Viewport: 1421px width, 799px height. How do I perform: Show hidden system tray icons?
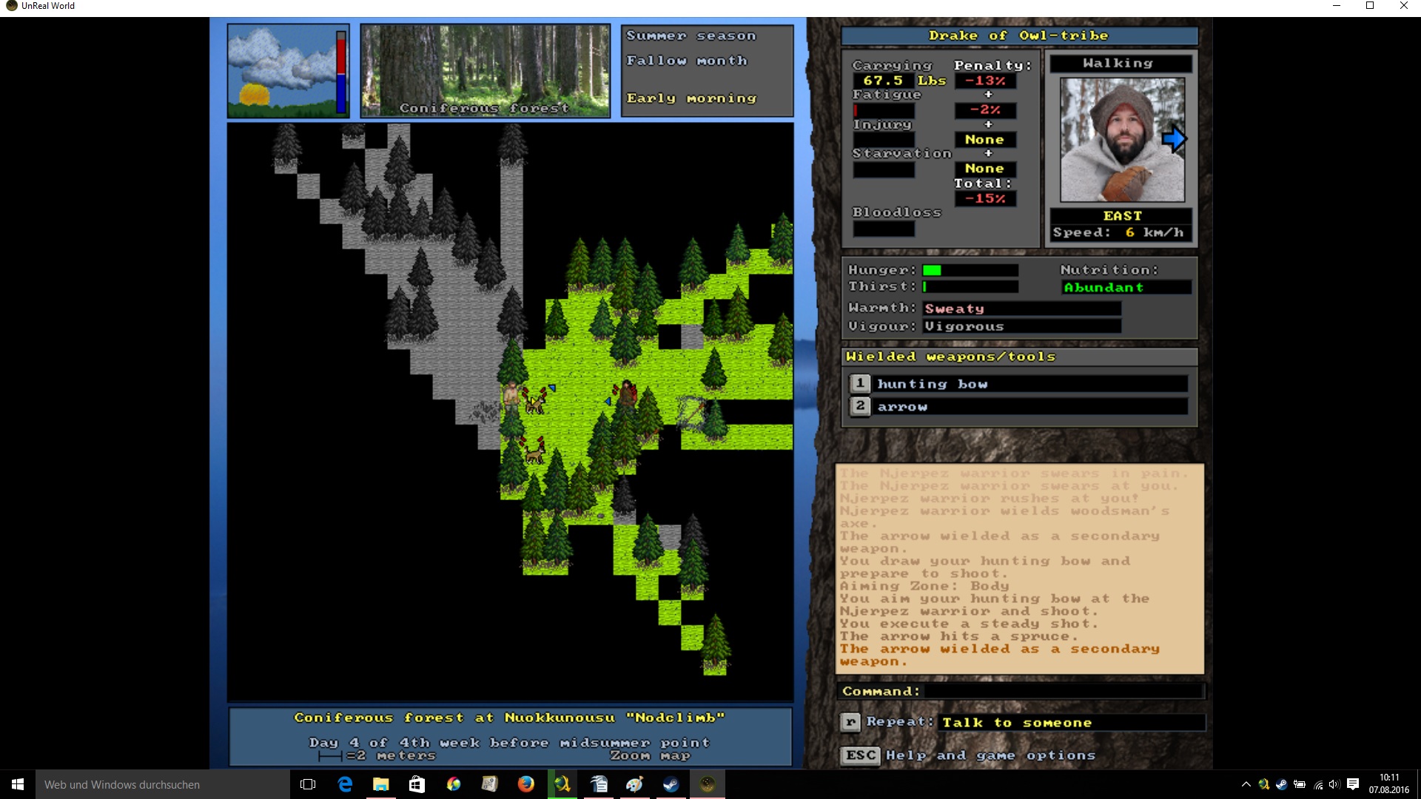tap(1246, 784)
